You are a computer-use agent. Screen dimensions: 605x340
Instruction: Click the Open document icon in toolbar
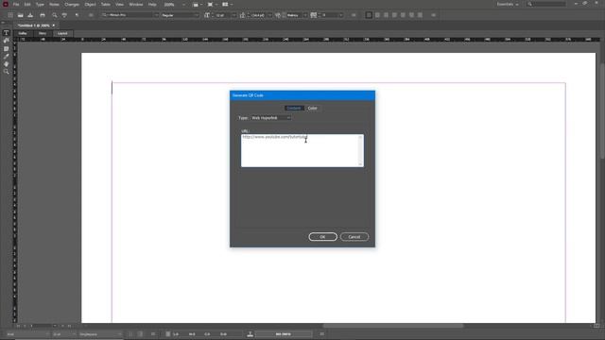(21, 15)
